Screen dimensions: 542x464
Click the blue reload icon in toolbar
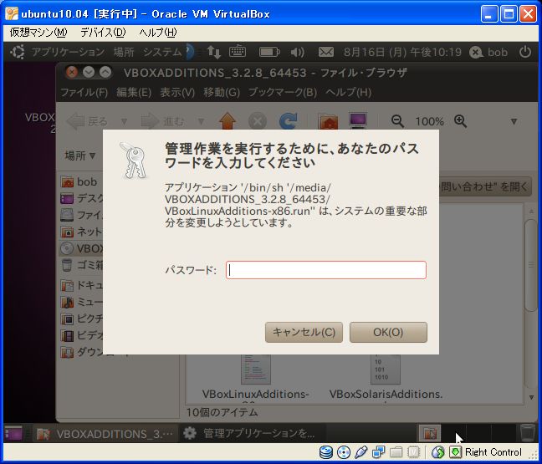point(288,121)
